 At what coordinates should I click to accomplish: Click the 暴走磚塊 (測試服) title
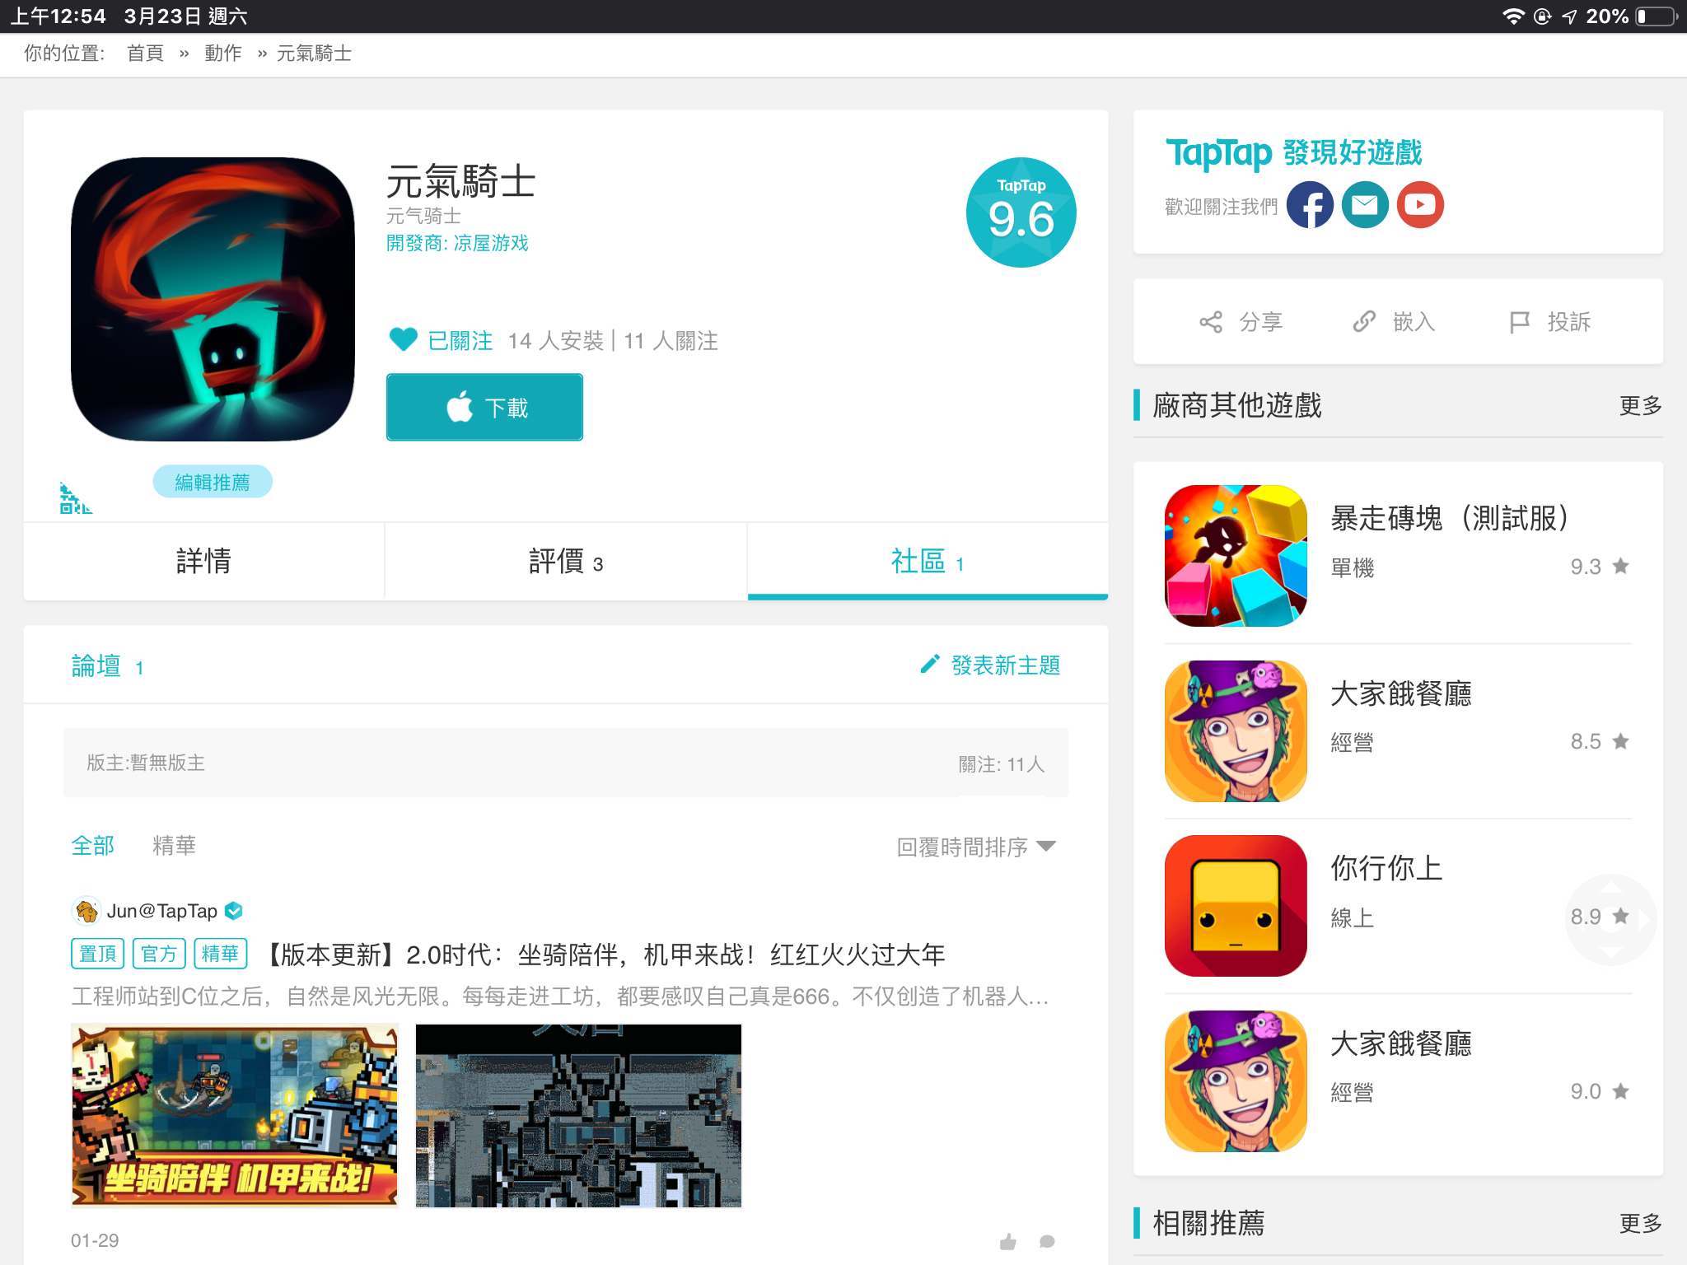click(1451, 518)
